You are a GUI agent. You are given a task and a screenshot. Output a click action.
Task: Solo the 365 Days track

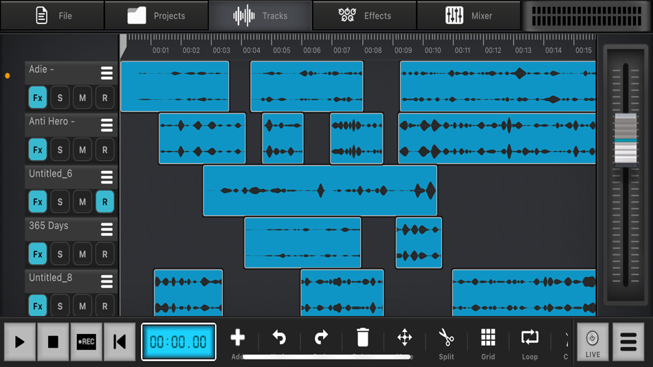tap(60, 254)
